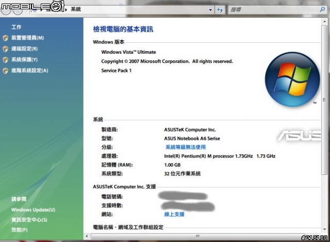Click the shield icon beside 進階系統設定(A)

pyautogui.click(x=6, y=71)
